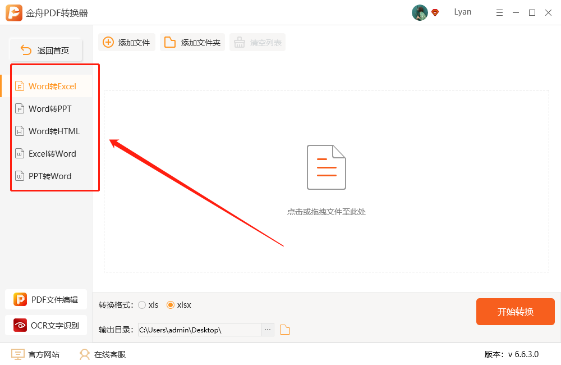This screenshot has width=561, height=365.
Task: Open the PDF文件编辑 tool
Action: tap(46, 299)
